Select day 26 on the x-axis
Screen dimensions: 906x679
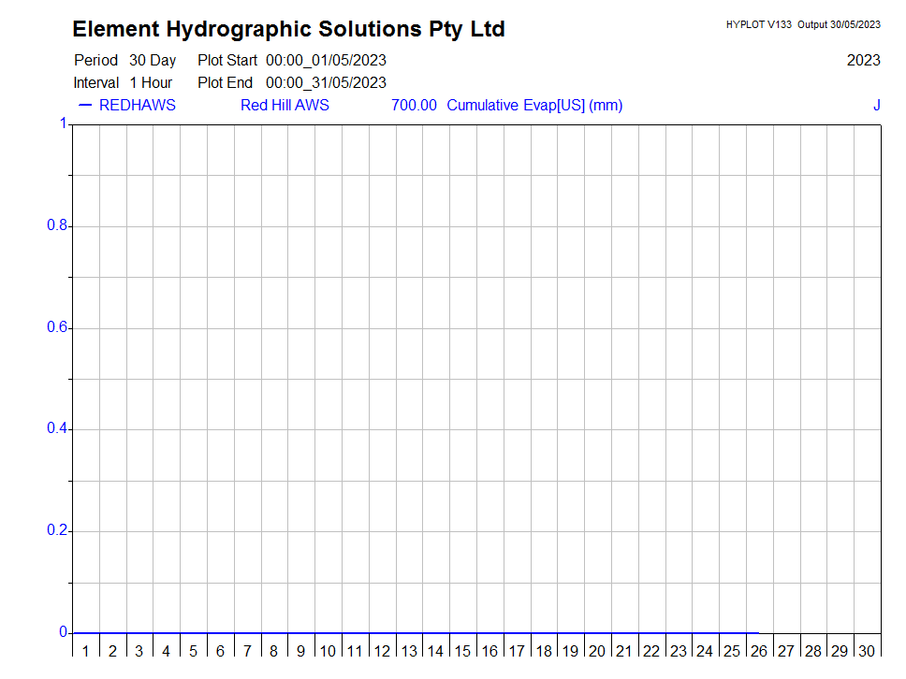[x=759, y=651]
